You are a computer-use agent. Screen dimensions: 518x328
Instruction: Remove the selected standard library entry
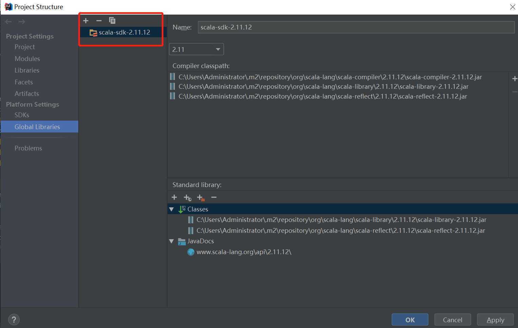pos(214,197)
